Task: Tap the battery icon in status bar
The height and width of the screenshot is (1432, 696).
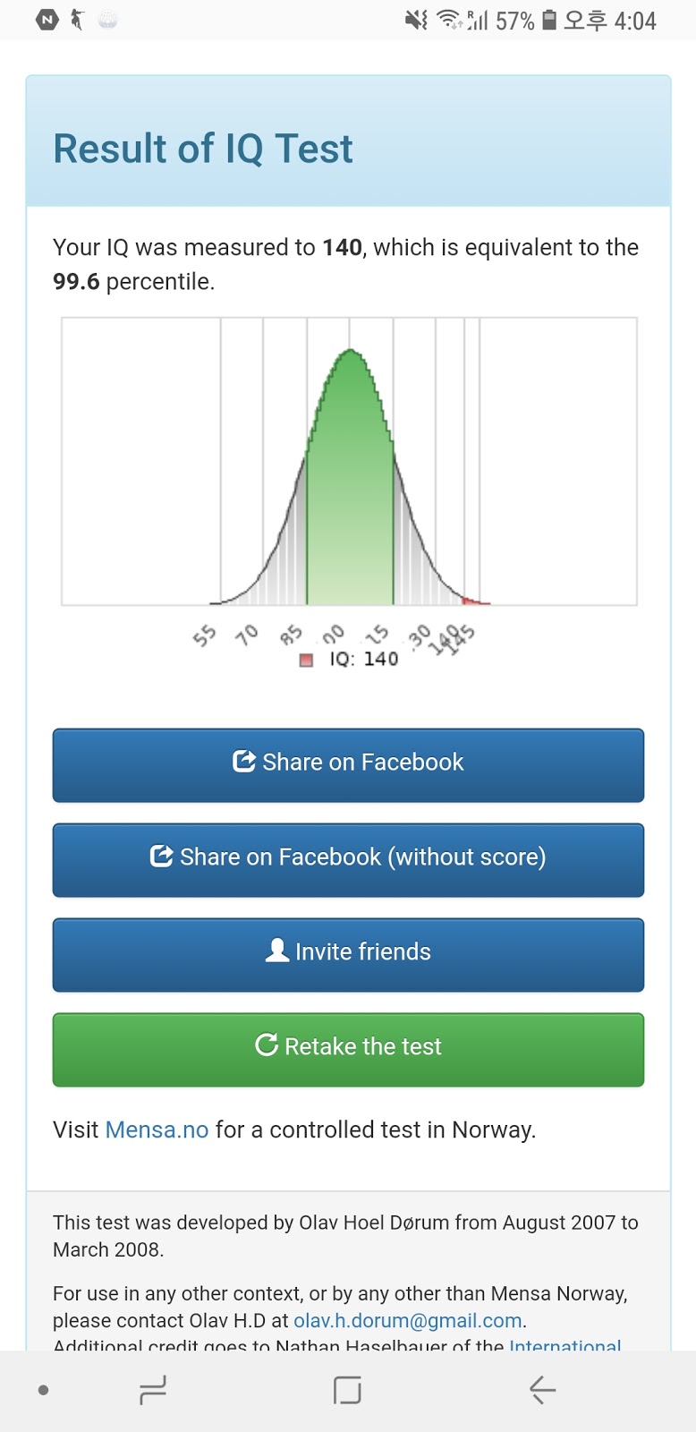Action: click(549, 20)
